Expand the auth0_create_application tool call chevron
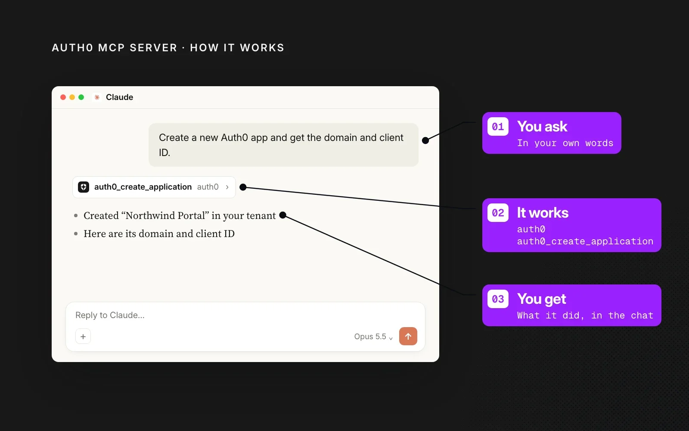 (x=227, y=187)
